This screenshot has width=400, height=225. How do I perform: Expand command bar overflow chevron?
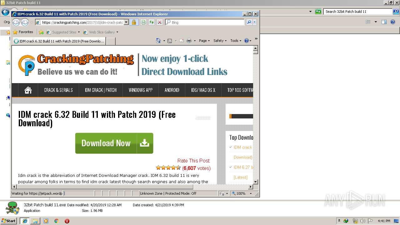[x=256, y=39]
